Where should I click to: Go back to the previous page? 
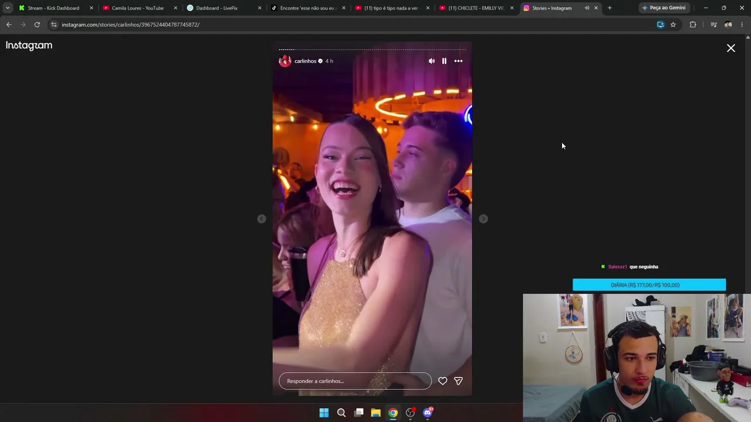[9, 25]
